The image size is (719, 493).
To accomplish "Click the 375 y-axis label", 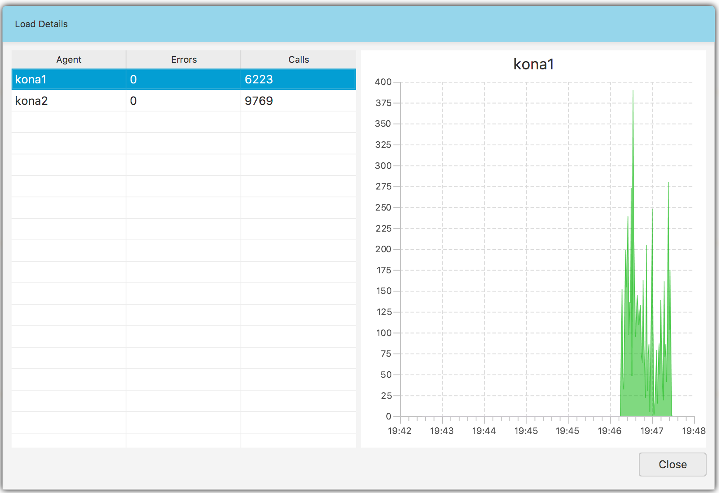I will click(383, 103).
